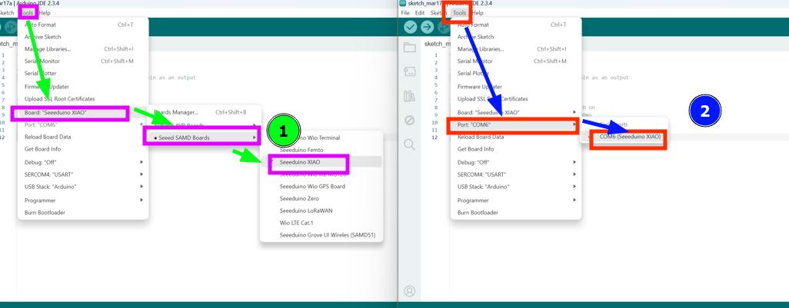The image size is (789, 308).
Task: Open Serial Monitor from right Tools menu
Action: coord(516,61)
